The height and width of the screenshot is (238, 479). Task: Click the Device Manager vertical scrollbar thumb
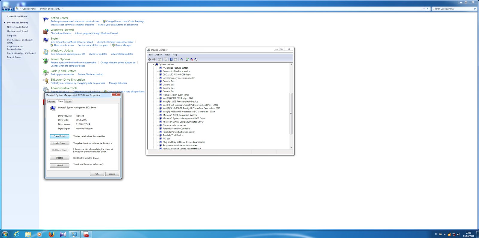coord(291,114)
